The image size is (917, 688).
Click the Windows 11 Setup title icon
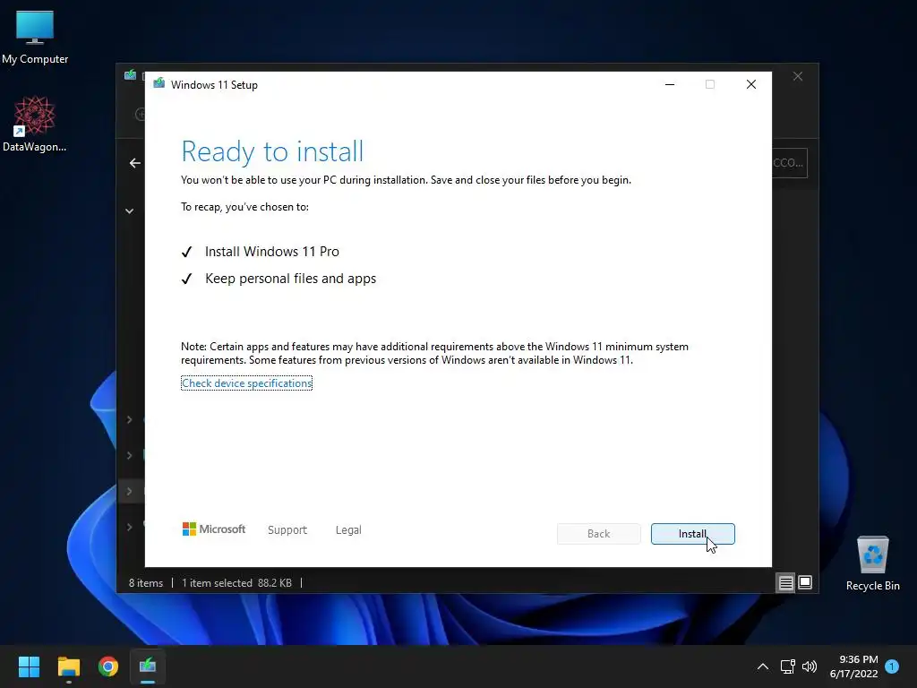click(x=159, y=83)
